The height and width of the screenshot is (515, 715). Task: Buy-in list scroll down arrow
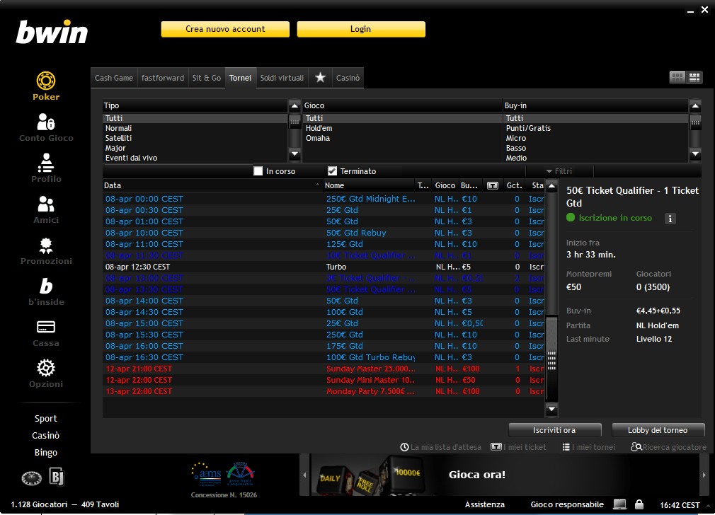pos(695,154)
